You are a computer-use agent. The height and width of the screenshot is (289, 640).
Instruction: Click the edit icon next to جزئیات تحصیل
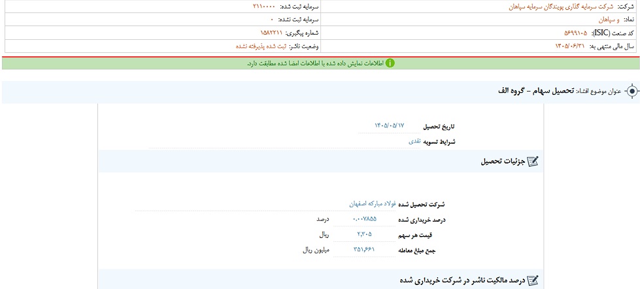pos(533,161)
